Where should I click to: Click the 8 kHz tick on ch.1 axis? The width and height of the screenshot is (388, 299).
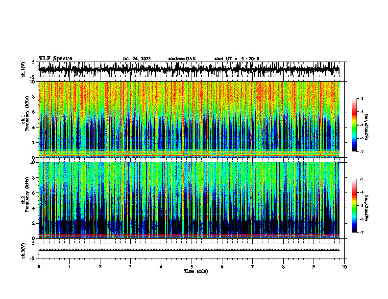tap(36, 97)
